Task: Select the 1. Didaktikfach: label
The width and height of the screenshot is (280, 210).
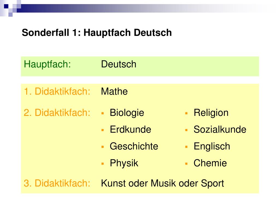Action: (x=57, y=91)
